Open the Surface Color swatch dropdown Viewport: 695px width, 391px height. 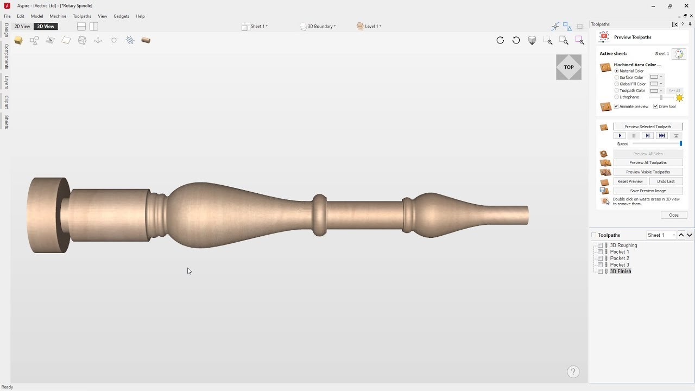pyautogui.click(x=656, y=77)
